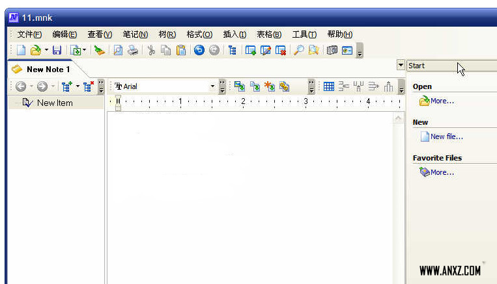
Task: Click the insert hyperlink chain icon
Action: click(284, 86)
